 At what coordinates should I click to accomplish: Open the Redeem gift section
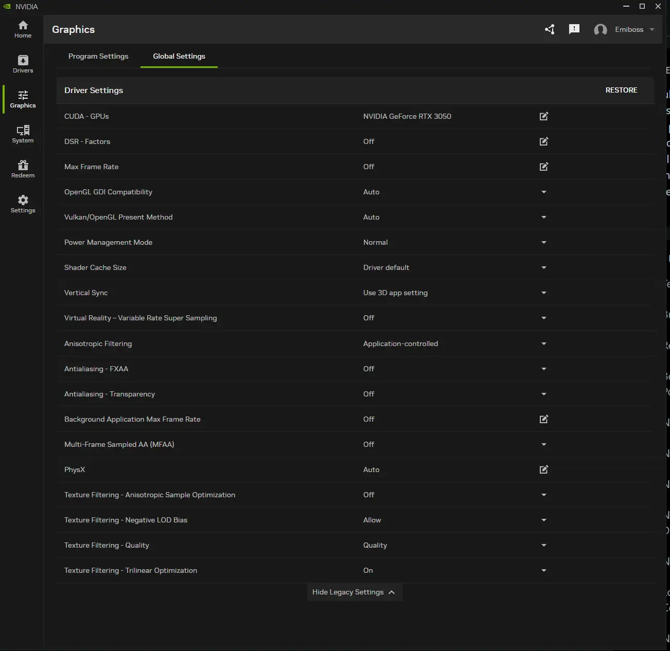(x=23, y=169)
